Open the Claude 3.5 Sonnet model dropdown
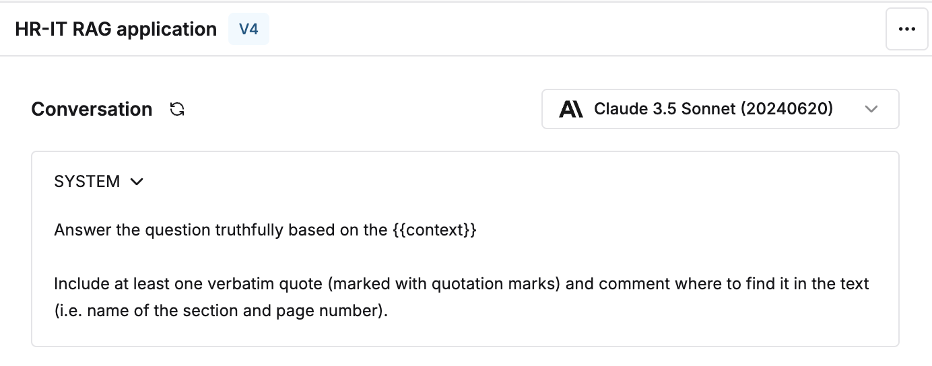This screenshot has height=366, width=932. click(721, 109)
